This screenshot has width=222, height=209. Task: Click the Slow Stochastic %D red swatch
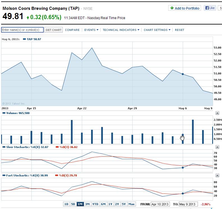coord(57,147)
